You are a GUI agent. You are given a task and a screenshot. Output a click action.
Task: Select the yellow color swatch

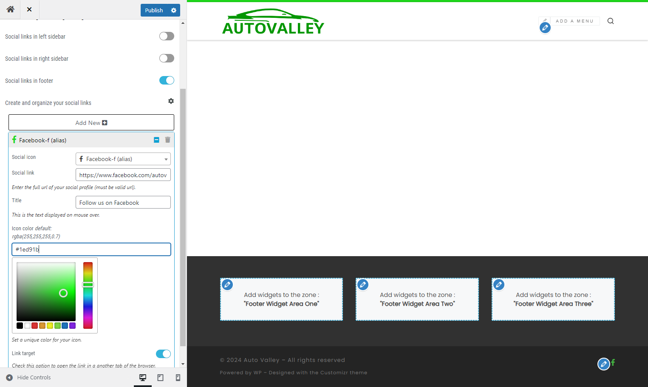point(50,325)
